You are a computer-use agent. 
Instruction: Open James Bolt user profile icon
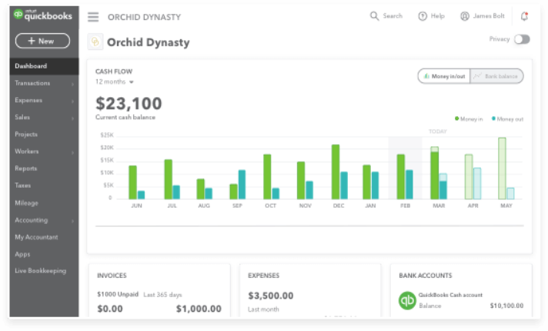(465, 16)
